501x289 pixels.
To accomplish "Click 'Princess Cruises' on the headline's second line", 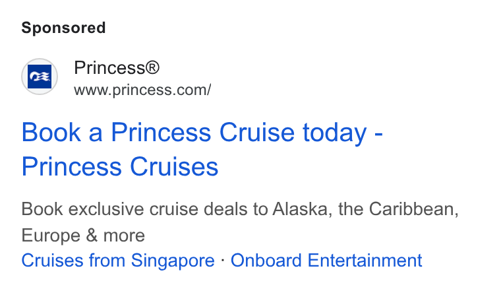I will [120, 166].
